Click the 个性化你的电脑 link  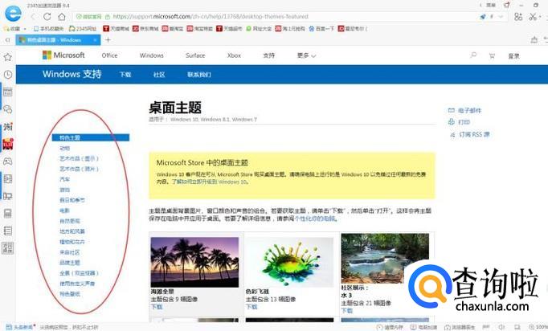point(314,219)
